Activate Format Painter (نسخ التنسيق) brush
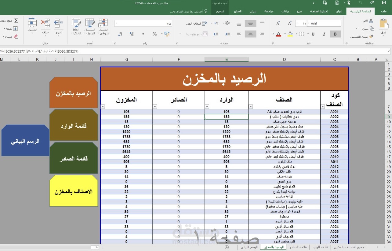 (372, 37)
